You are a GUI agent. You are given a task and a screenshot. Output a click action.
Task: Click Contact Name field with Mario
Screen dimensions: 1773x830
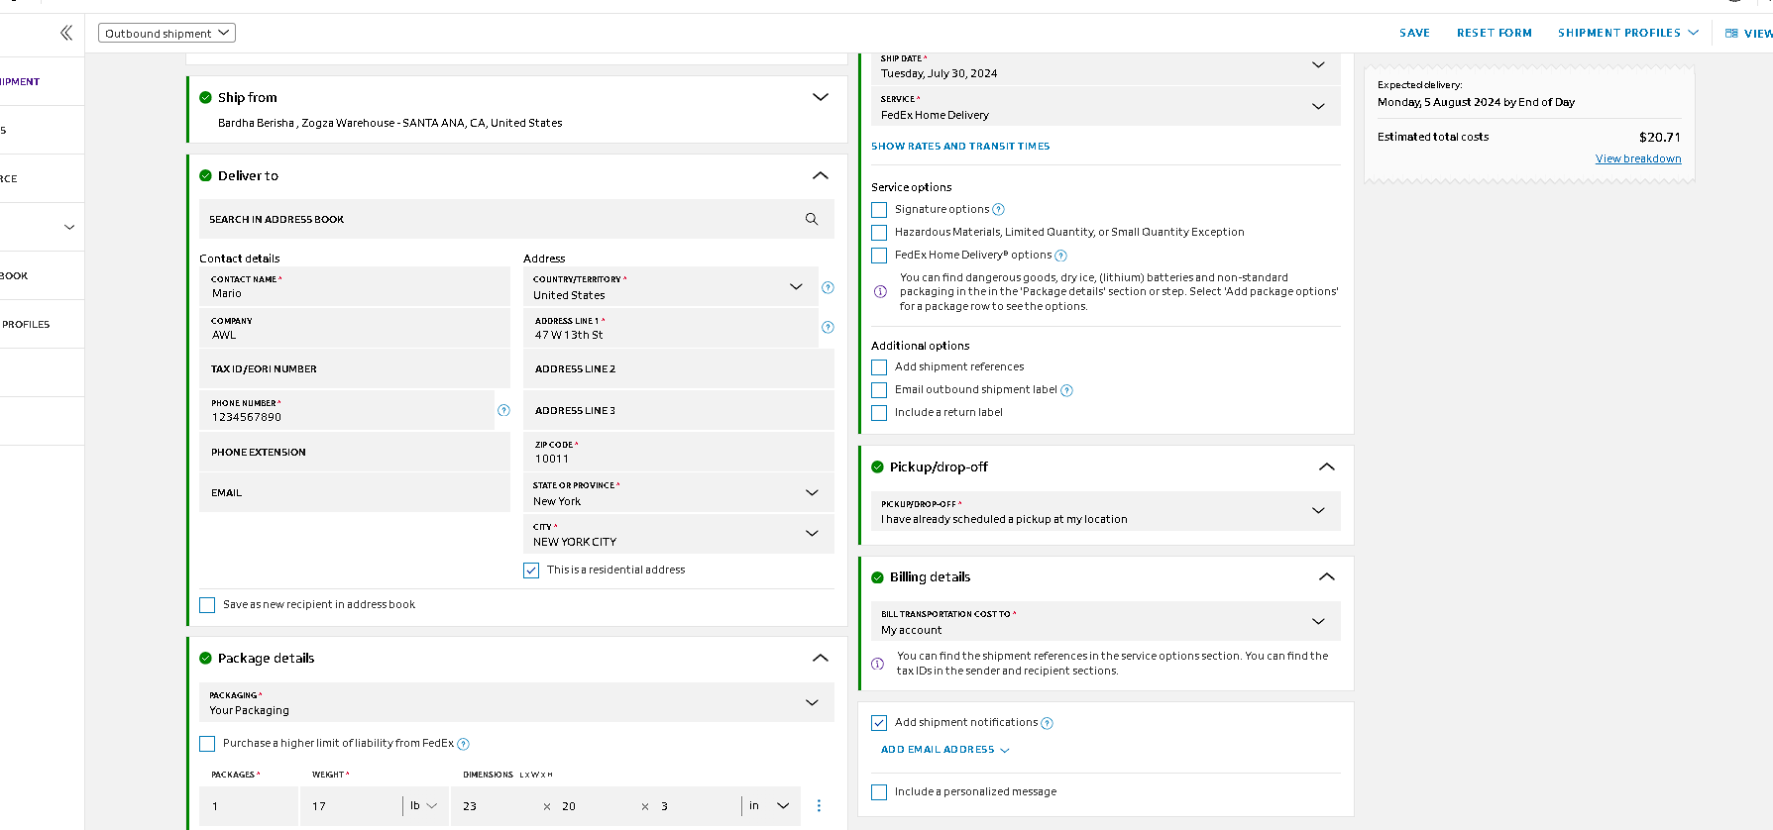click(355, 286)
